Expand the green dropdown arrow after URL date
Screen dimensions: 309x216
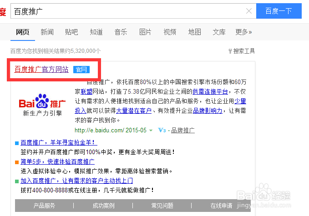(x=151, y=131)
